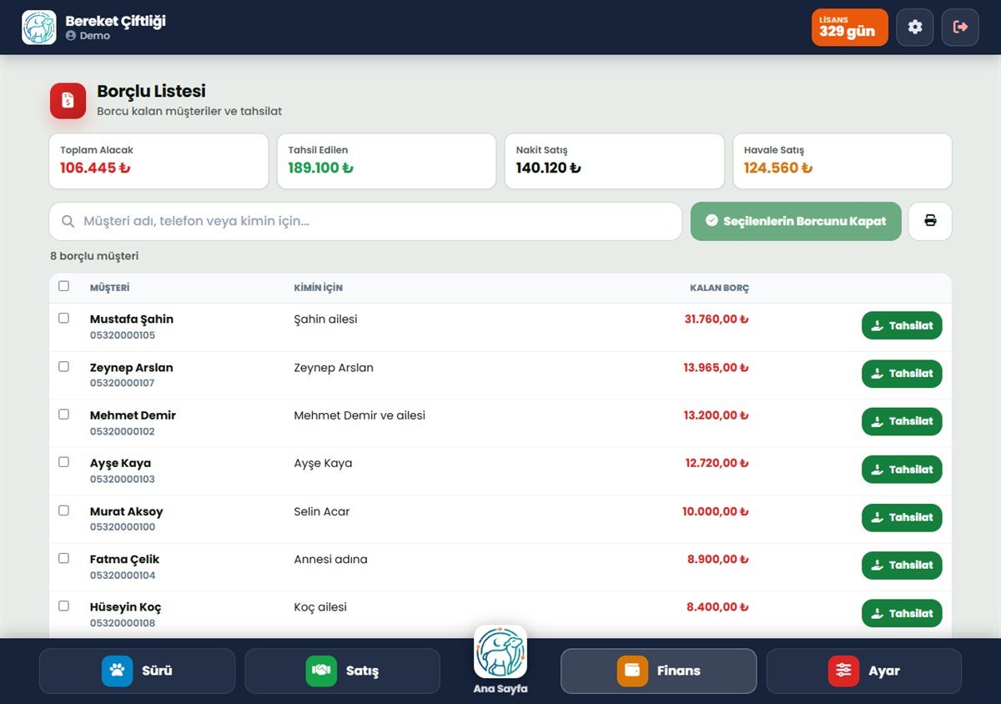Click the red sliders icon for Ayar
The height and width of the screenshot is (704, 1001).
click(843, 671)
